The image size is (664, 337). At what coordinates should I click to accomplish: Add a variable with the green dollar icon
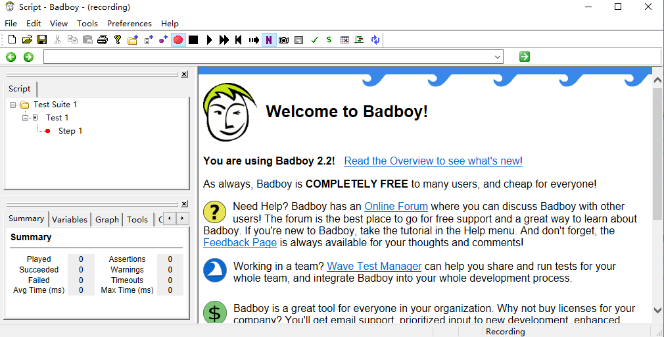(x=329, y=40)
